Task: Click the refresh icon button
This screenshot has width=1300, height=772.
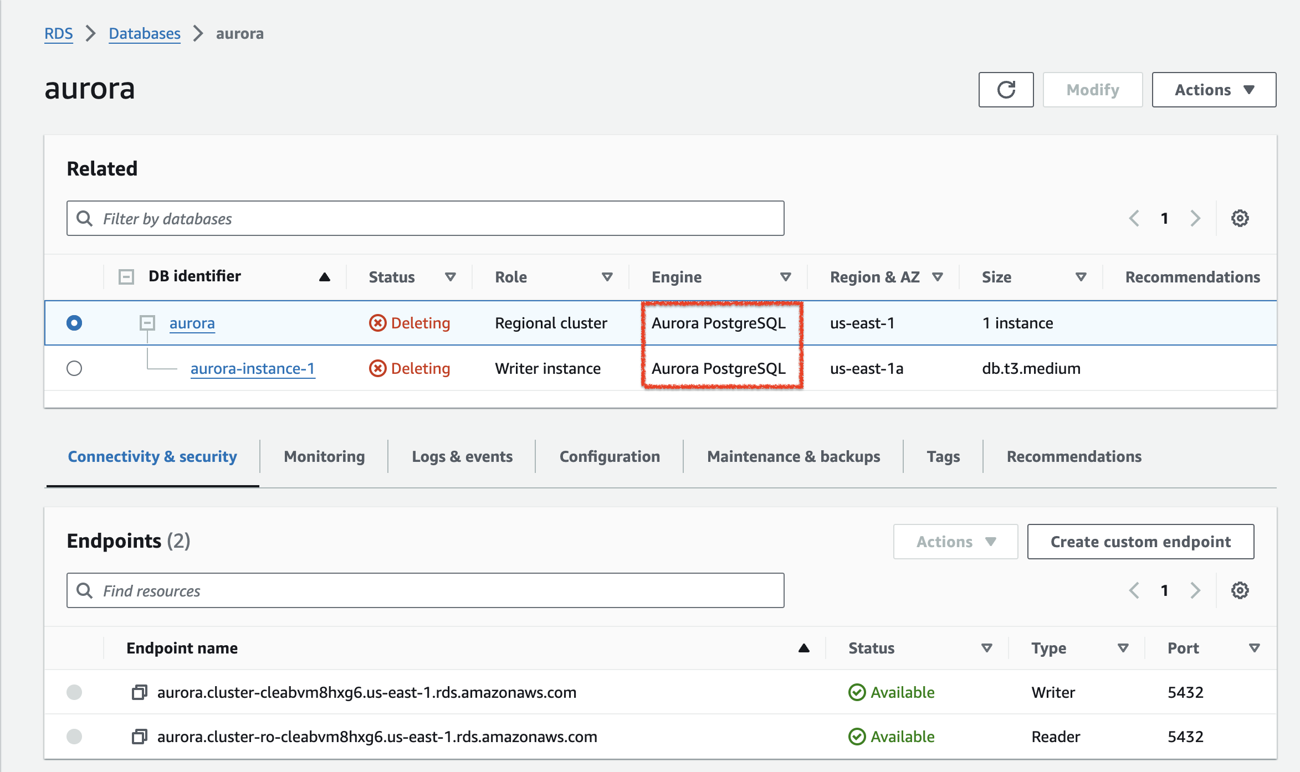Action: point(1006,90)
